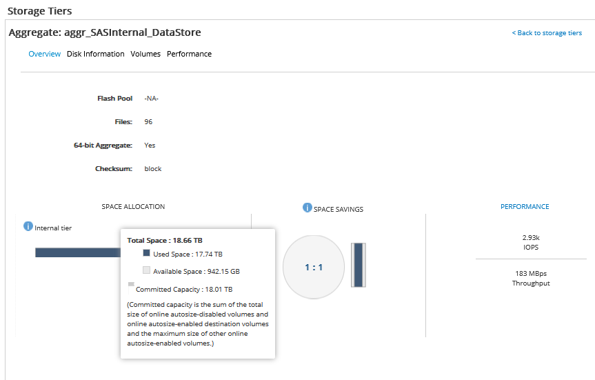
Task: Switch to the Overview tab
Action: pos(44,54)
